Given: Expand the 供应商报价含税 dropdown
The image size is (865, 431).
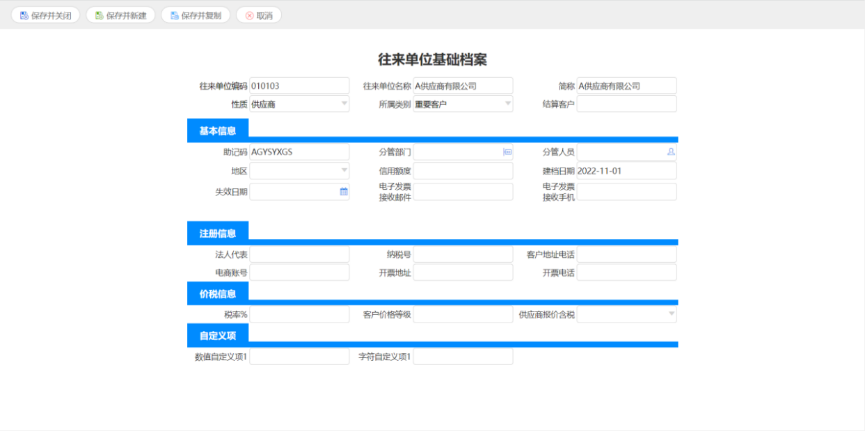Looking at the screenshot, I should coord(672,314).
